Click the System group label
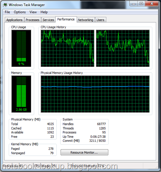 [68, 119]
